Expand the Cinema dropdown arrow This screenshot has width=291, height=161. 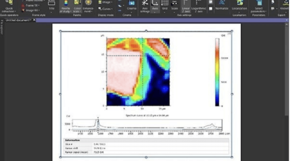[x=132, y=12]
